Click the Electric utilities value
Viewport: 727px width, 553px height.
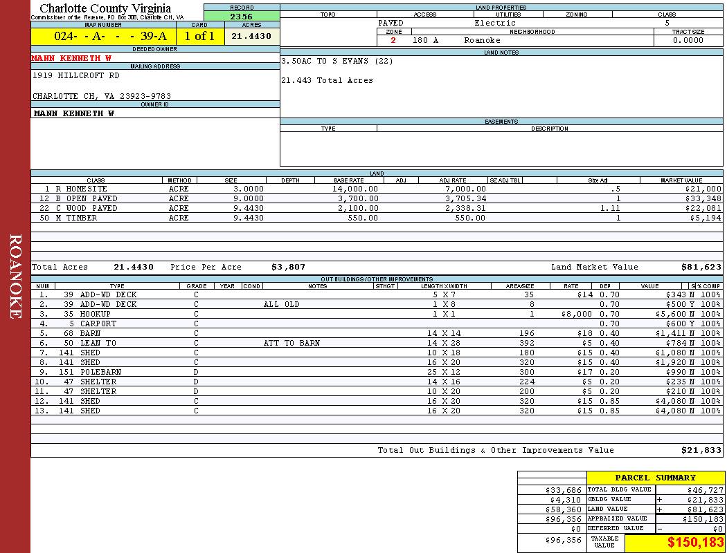[x=494, y=23]
